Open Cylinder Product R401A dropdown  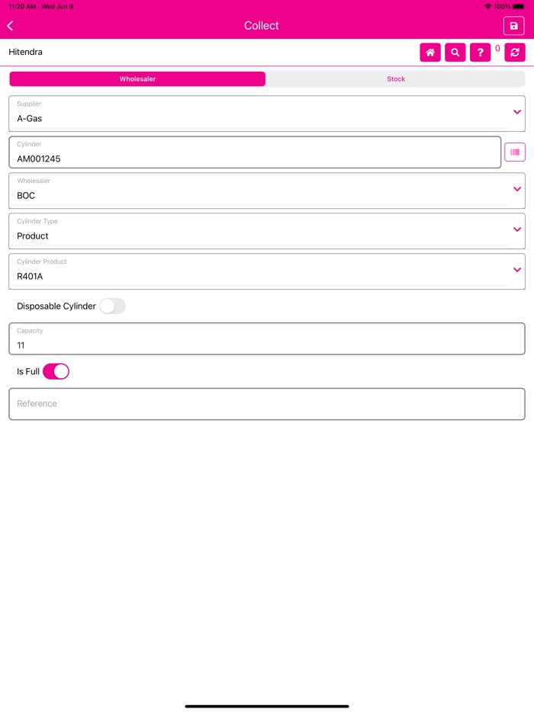pos(267,271)
